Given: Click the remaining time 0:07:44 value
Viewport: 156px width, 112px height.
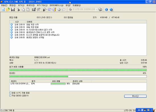Looking at the screenshot, I should pyautogui.click(x=144, y=63).
